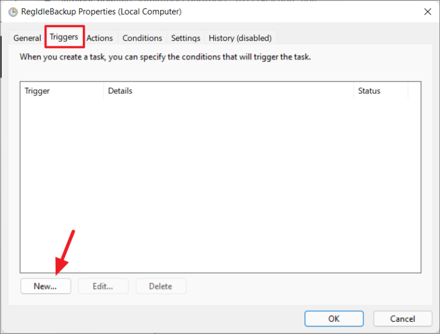Image resolution: width=440 pixels, height=334 pixels.
Task: Click the trigger conditions description text
Action: [165, 57]
